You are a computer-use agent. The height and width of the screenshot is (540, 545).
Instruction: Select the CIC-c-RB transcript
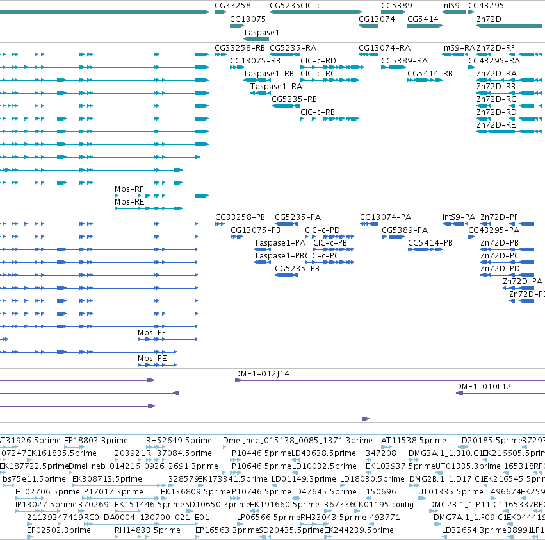point(330,119)
